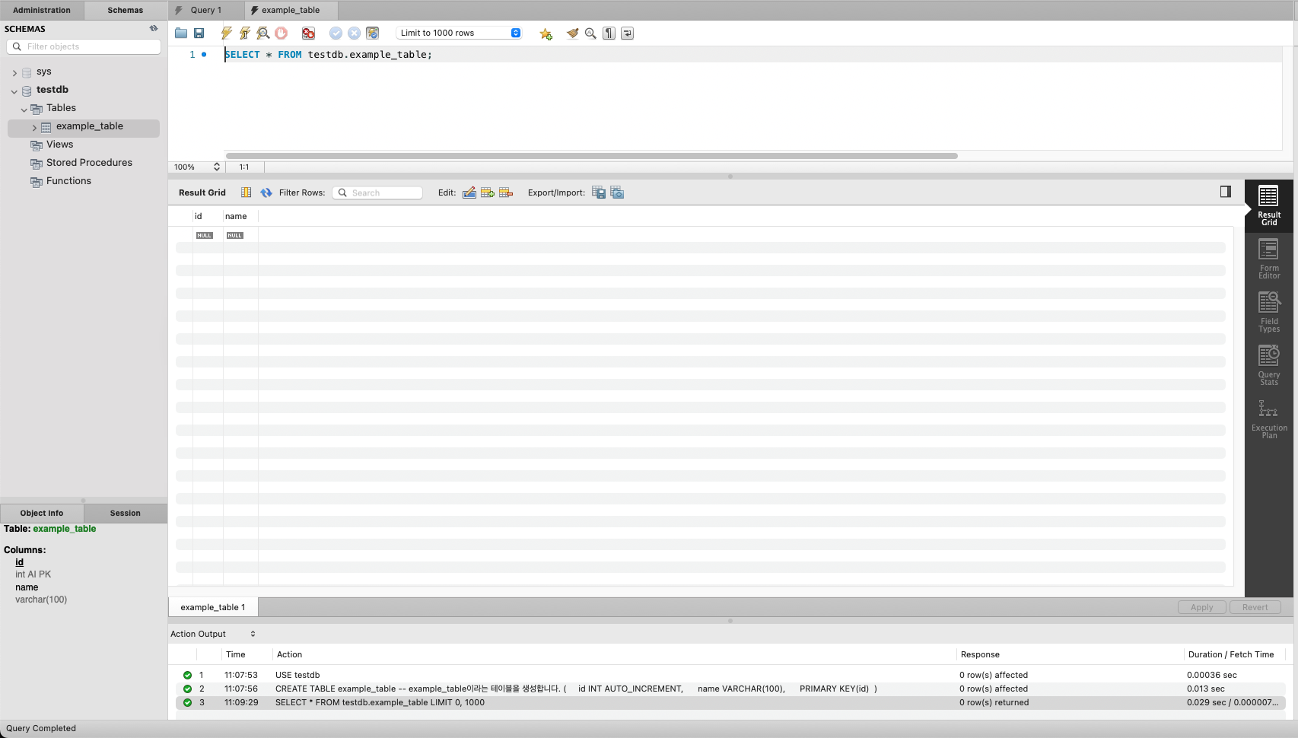Select the USE testdb log row
The width and height of the screenshot is (1298, 738).
tap(730, 675)
